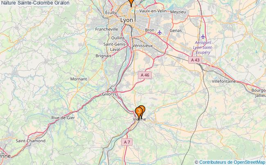Click the orange marker behind the numbered one
Screen dimensions: 266x165
click(x=143, y=110)
